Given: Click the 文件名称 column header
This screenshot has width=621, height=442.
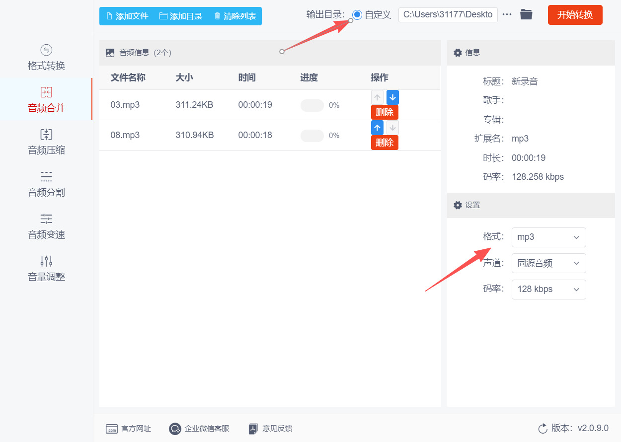Looking at the screenshot, I should [x=128, y=77].
